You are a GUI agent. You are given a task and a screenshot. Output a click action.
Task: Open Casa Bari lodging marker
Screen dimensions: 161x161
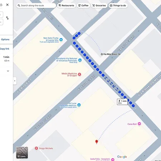click(x=139, y=124)
